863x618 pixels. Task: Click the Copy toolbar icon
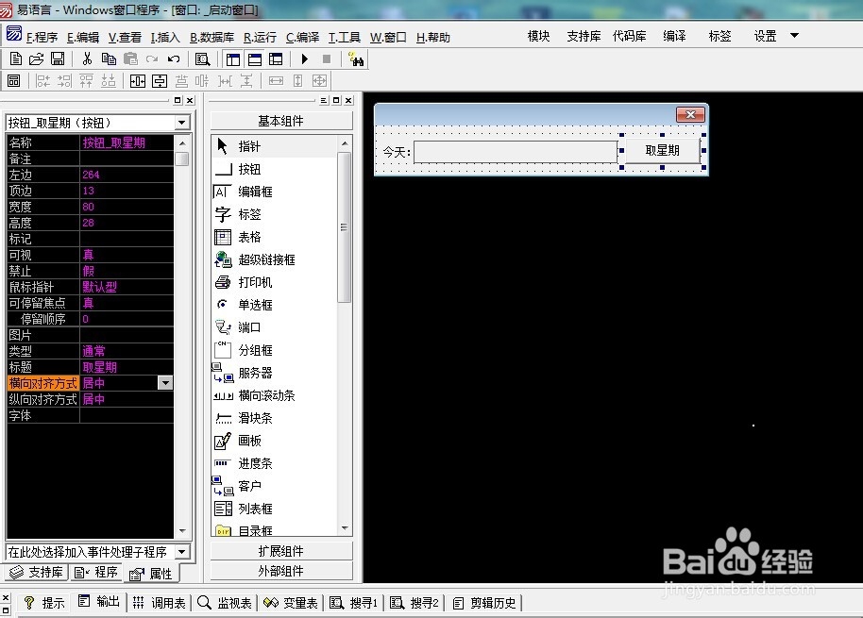tap(109, 58)
